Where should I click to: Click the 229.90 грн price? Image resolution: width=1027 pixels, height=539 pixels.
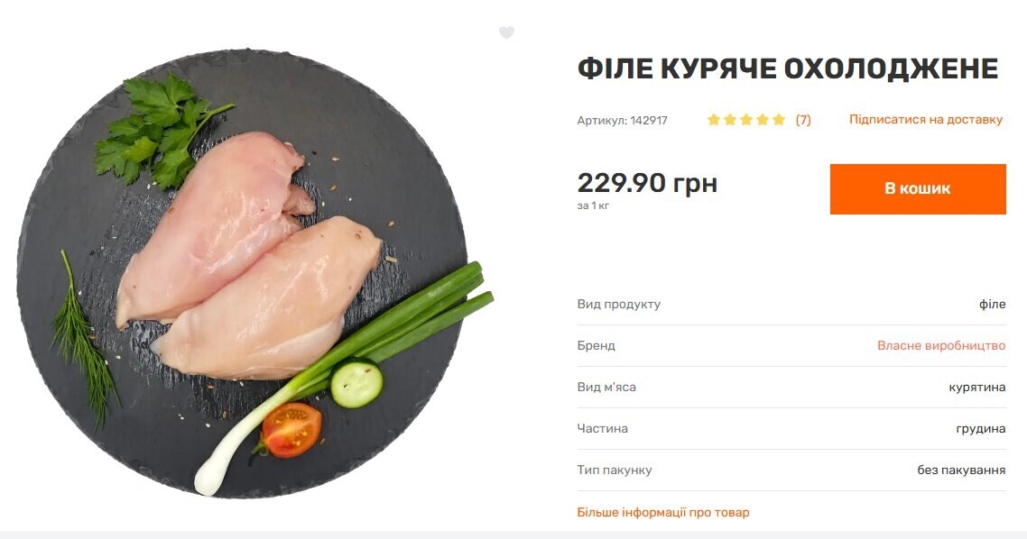647,182
